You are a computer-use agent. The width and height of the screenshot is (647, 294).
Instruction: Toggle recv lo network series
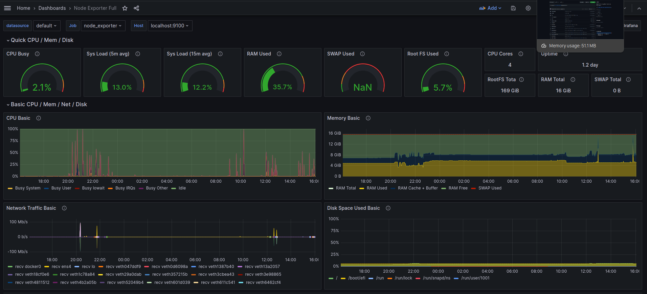[88, 267]
